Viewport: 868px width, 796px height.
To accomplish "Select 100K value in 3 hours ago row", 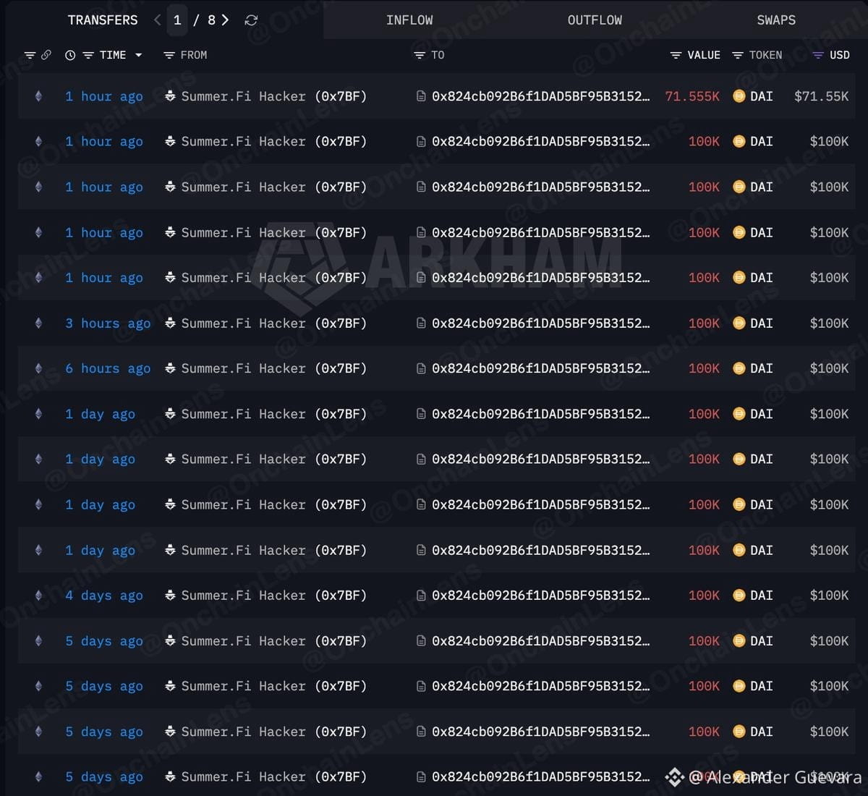I will click(x=704, y=323).
